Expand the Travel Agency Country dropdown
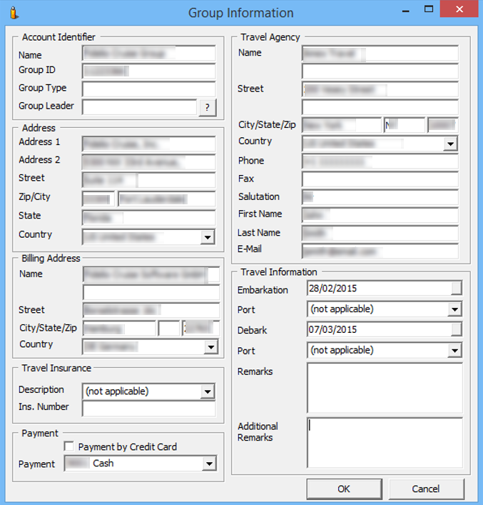Viewport: 483px width, 505px height. coord(450,144)
